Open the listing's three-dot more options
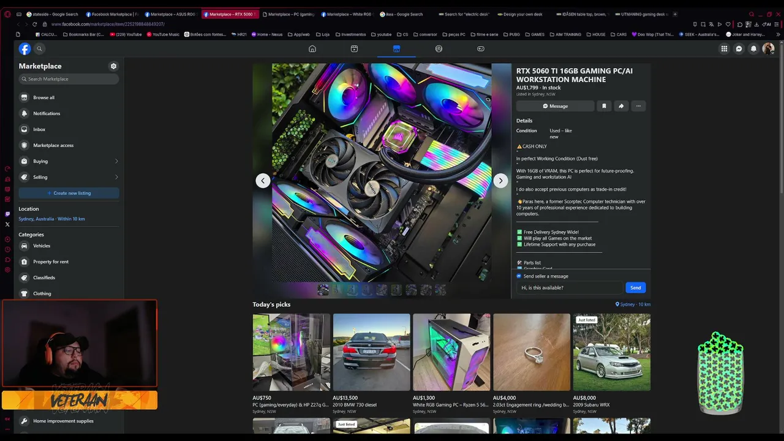This screenshot has height=441, width=784. point(638,106)
